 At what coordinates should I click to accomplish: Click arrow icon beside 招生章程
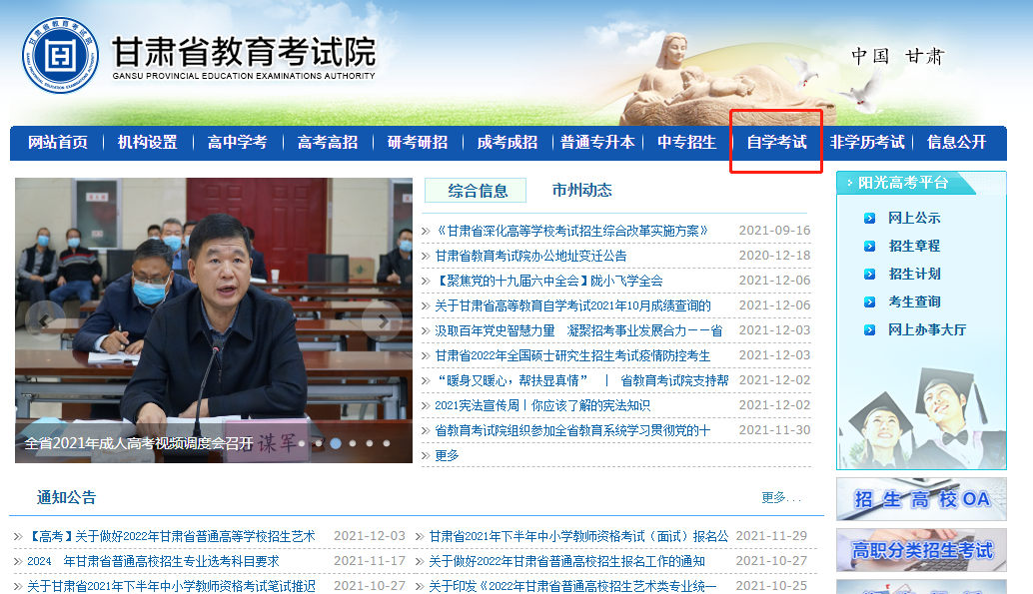(869, 247)
